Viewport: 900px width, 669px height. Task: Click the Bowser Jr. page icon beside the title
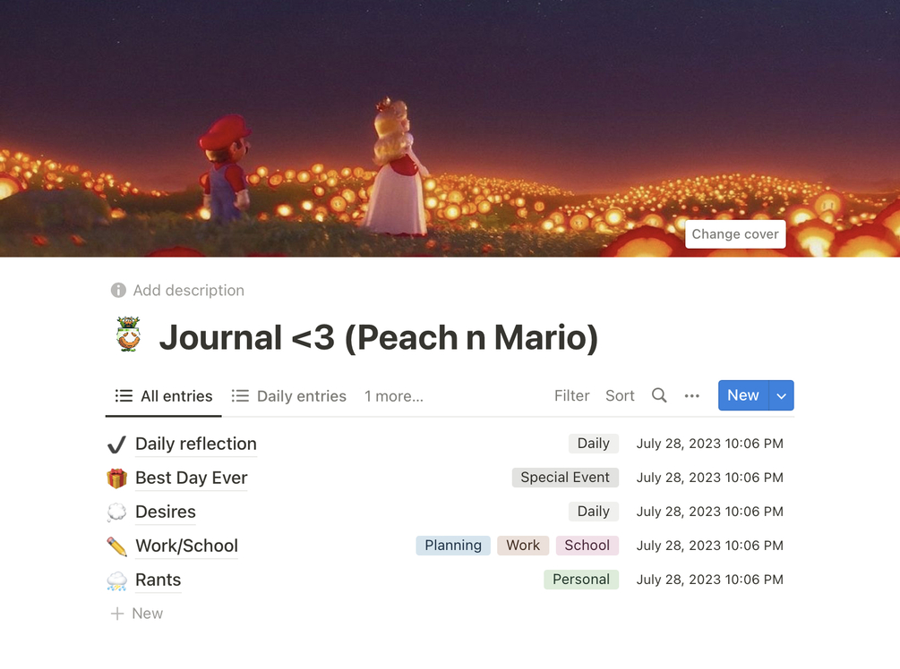click(x=128, y=334)
